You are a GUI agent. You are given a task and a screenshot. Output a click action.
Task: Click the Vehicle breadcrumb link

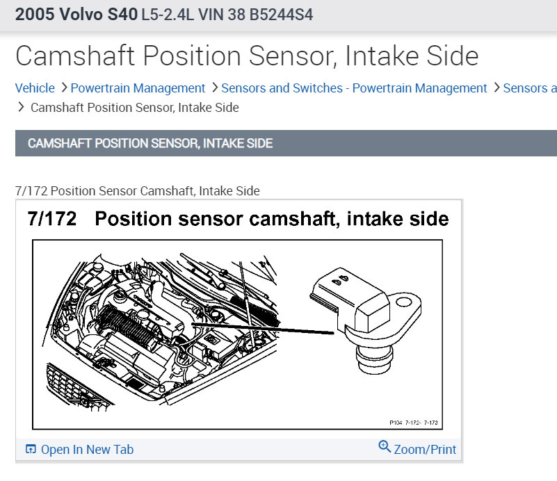point(35,88)
